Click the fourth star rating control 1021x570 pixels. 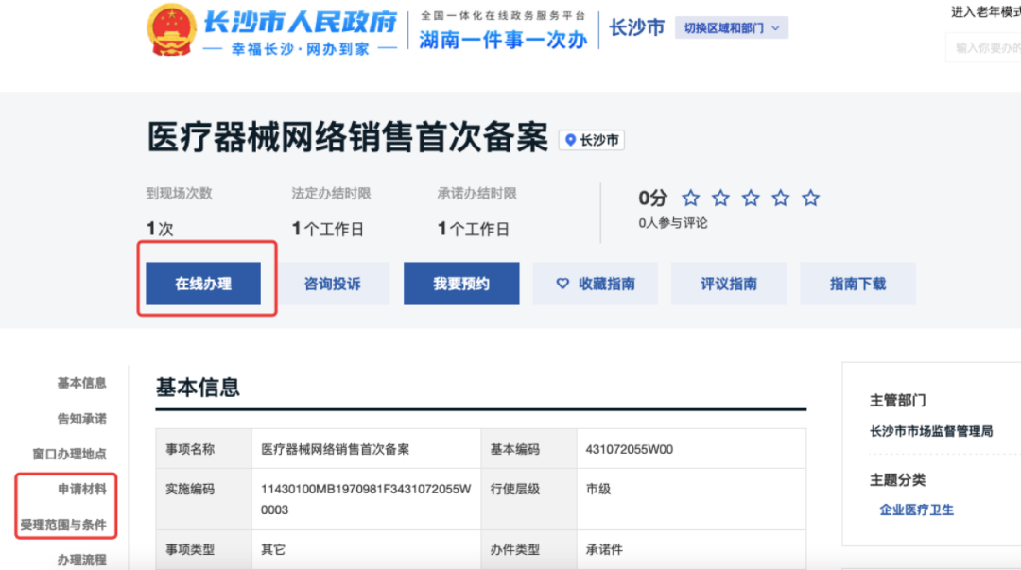point(780,198)
